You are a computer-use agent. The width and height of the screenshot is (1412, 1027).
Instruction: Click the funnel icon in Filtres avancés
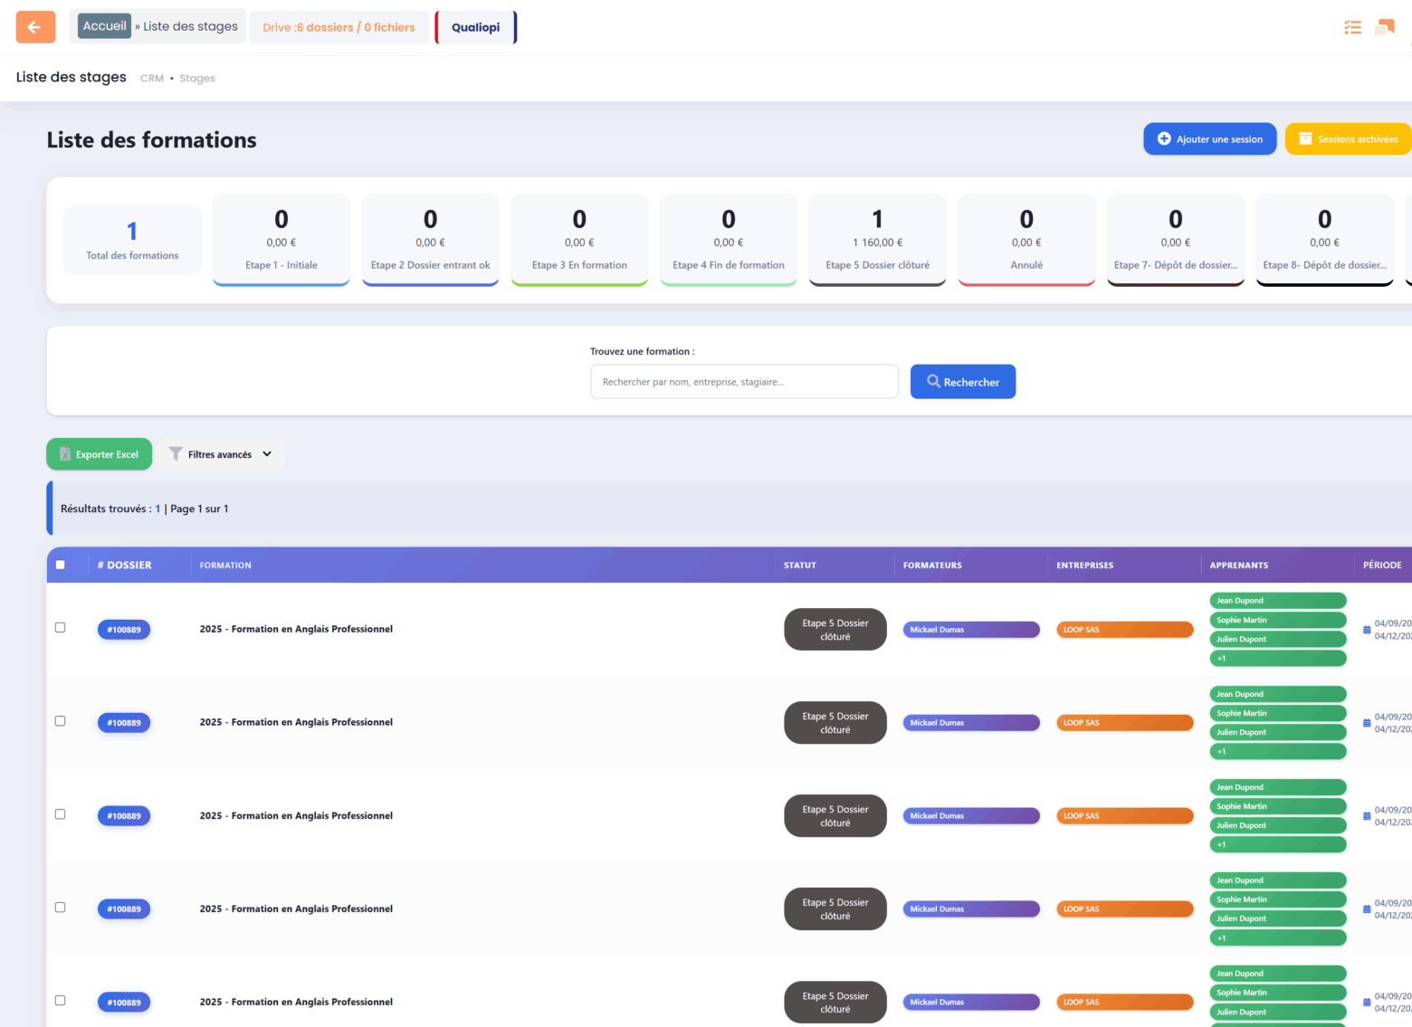click(176, 454)
